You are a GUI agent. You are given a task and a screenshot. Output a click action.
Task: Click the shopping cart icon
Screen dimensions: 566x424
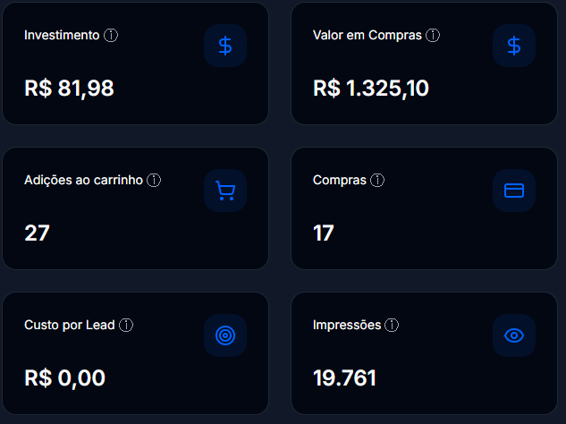[x=225, y=191]
